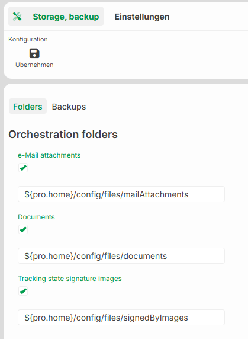Focus the documents folder path field
This screenshot has width=248, height=339.
point(121,256)
